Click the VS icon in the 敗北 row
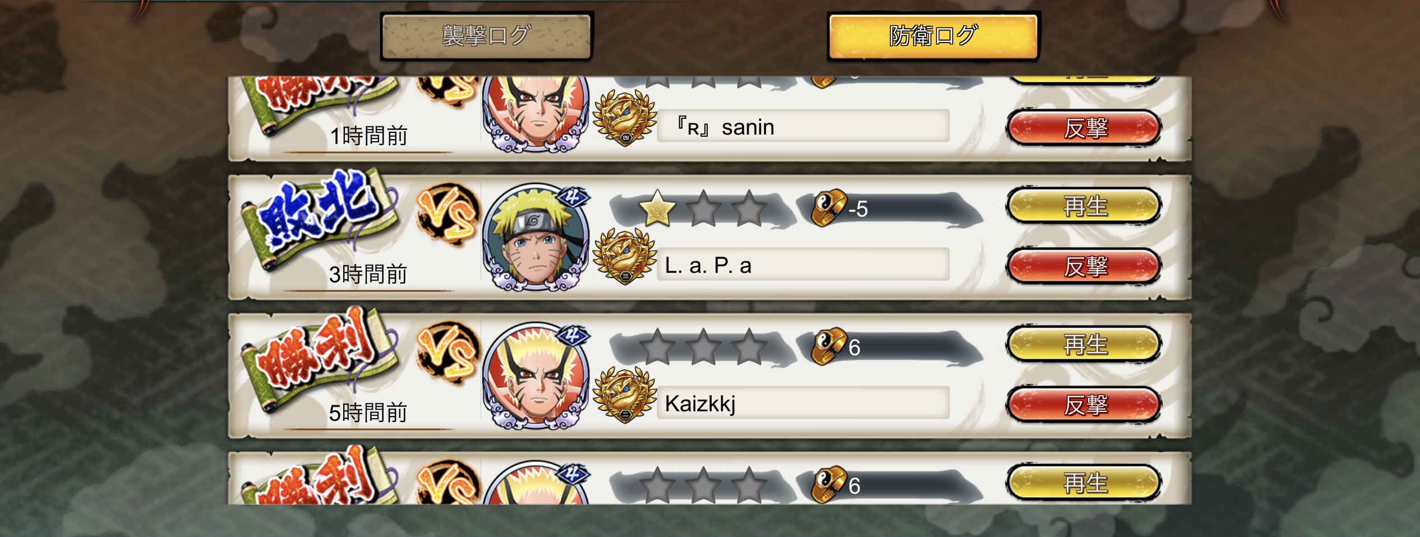The height and width of the screenshot is (537, 1420). (x=448, y=216)
